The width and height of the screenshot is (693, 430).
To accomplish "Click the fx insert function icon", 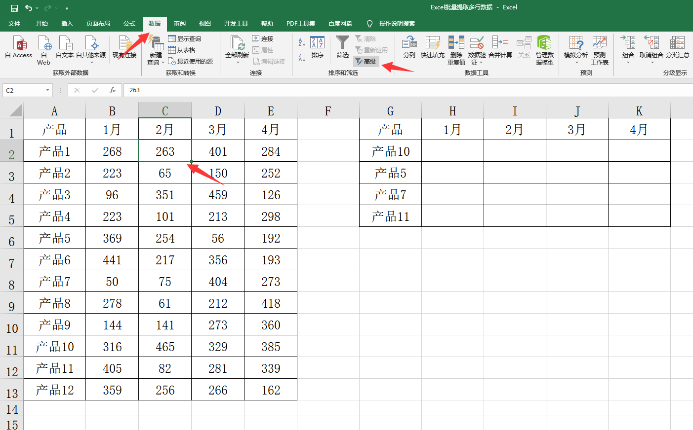I will (113, 90).
